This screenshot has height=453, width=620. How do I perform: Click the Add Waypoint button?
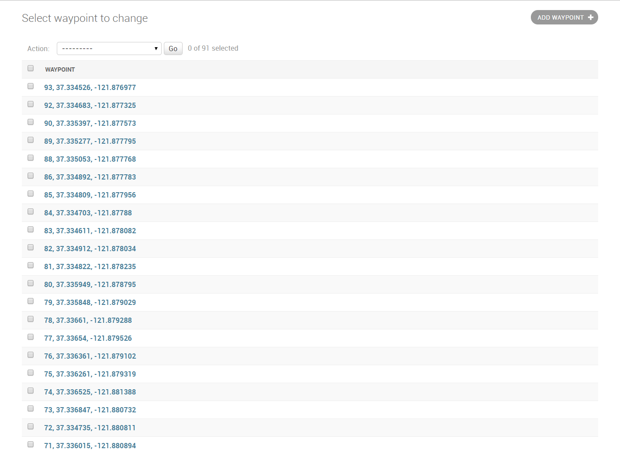(564, 17)
